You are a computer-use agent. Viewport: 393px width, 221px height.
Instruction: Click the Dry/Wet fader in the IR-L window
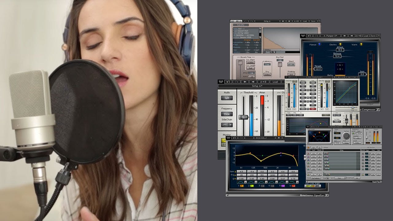point(280,65)
